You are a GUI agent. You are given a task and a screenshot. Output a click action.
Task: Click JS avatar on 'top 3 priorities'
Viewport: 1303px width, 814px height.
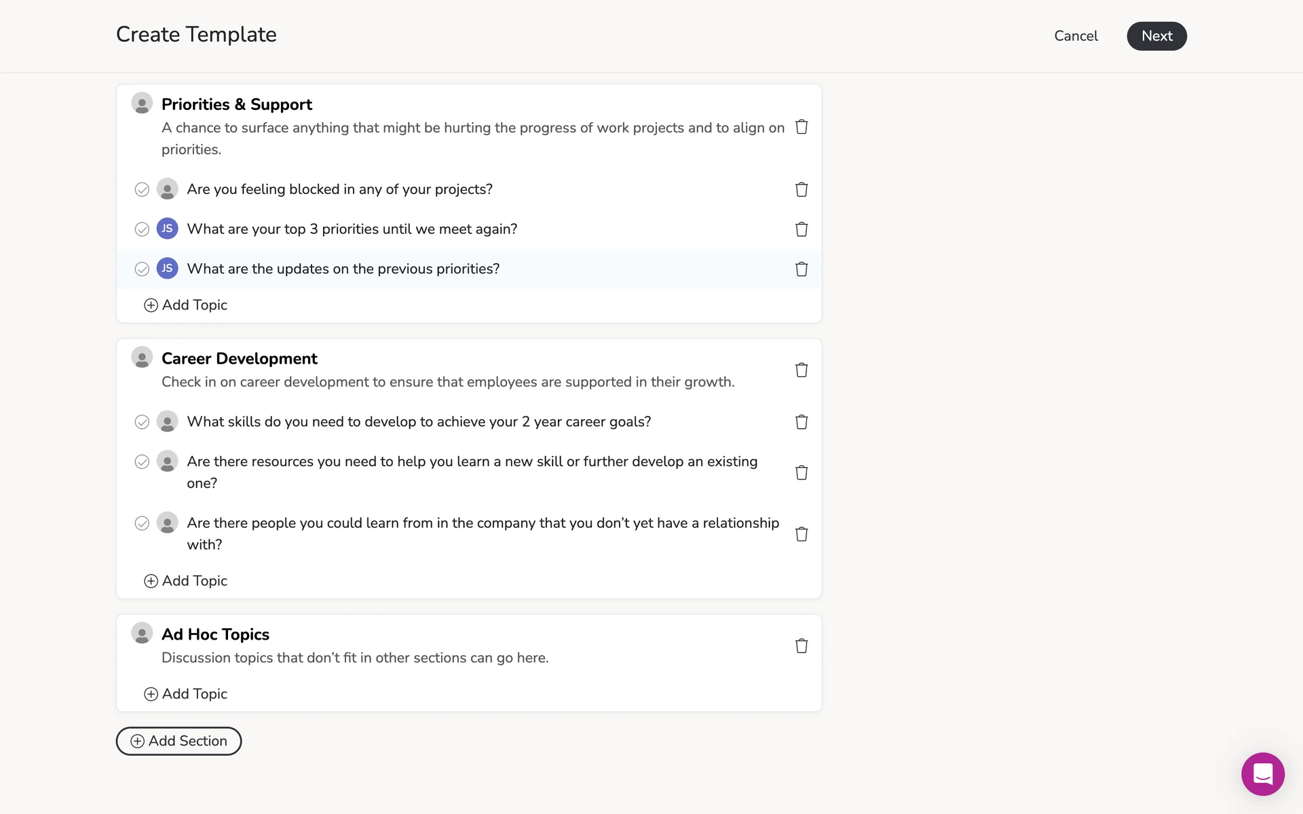click(167, 229)
